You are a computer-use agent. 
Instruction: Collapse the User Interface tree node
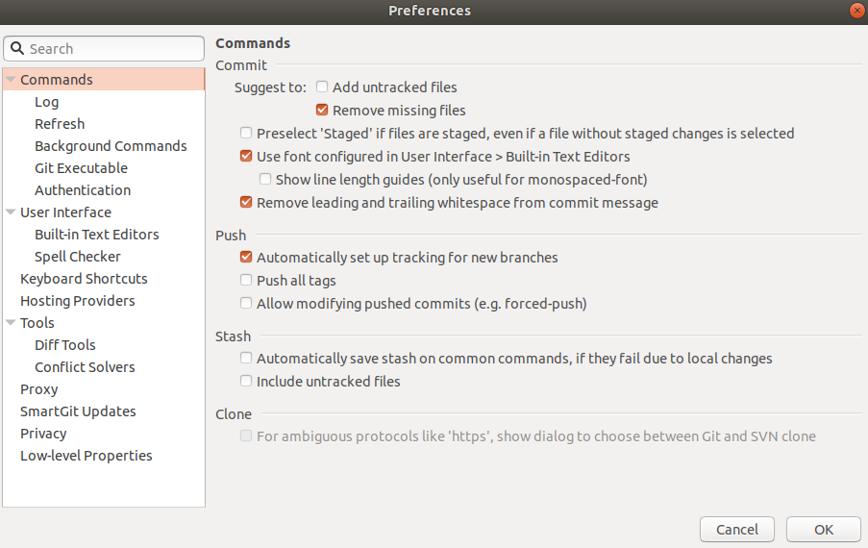click(x=11, y=212)
